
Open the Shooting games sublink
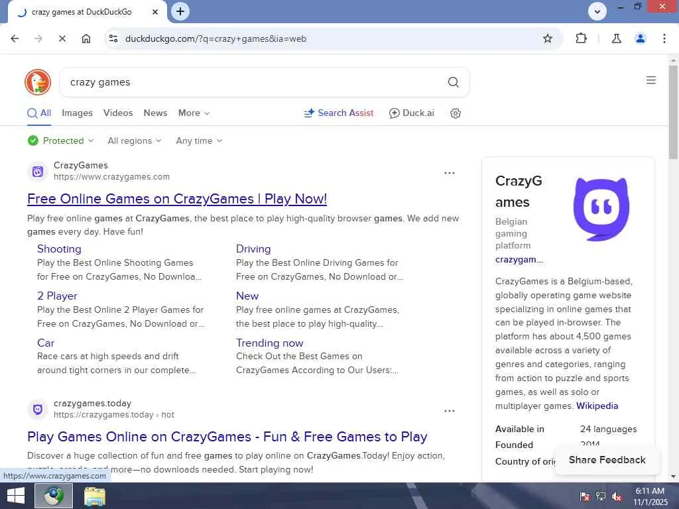[x=59, y=249]
